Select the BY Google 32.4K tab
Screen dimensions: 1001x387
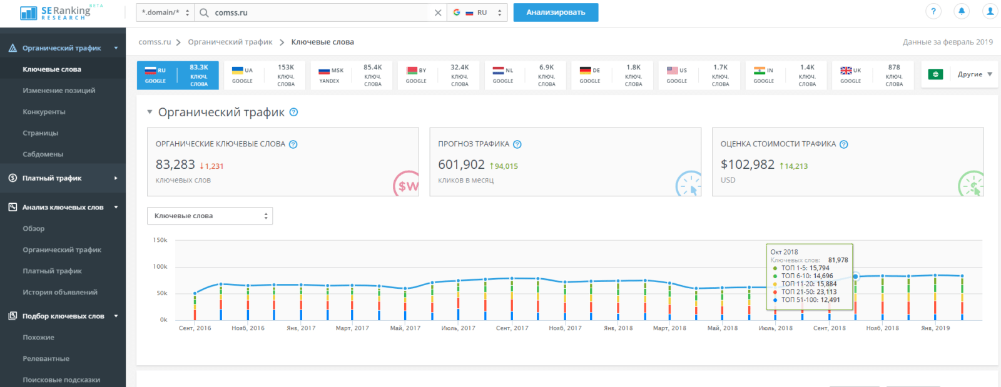coord(439,76)
